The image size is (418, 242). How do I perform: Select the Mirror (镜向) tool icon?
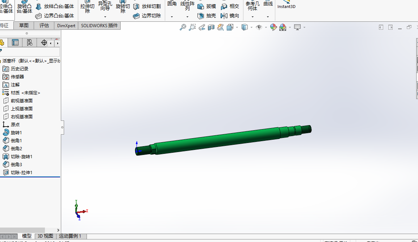[x=224, y=16]
